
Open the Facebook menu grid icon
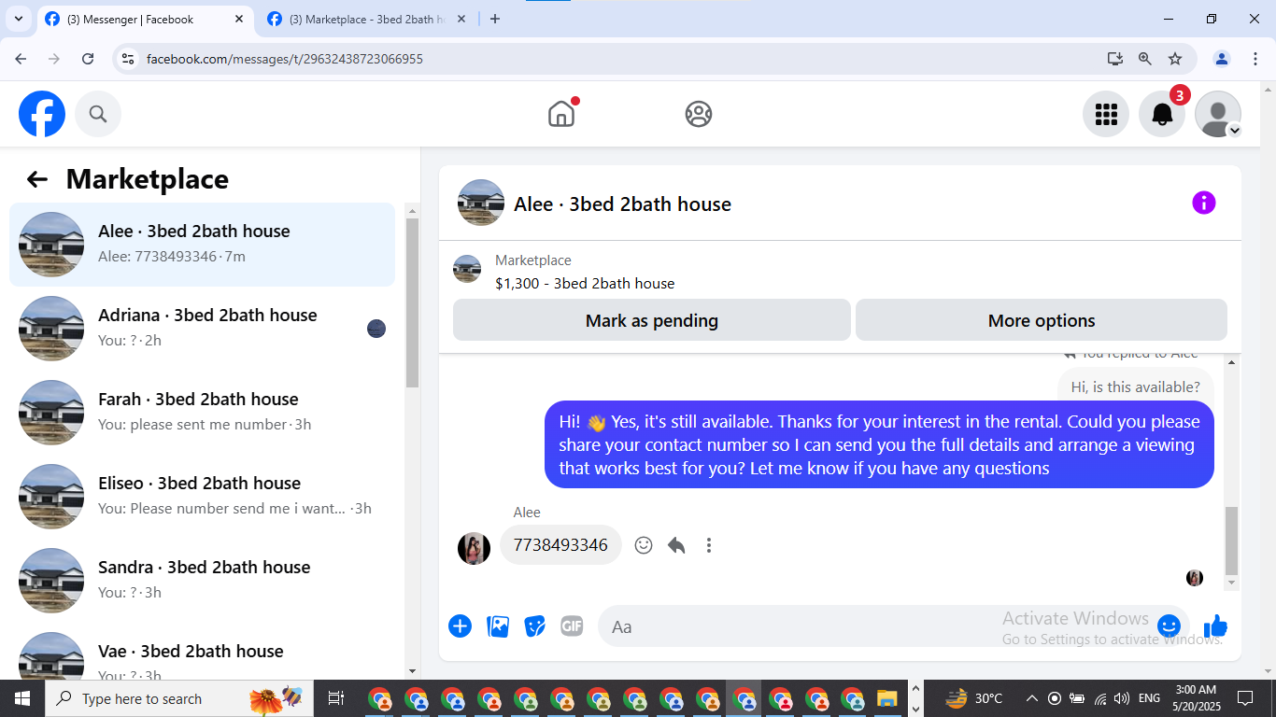coord(1106,114)
